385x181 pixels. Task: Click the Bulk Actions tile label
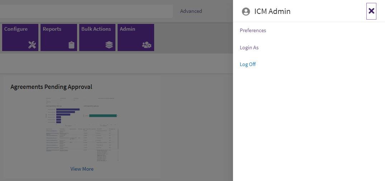[x=96, y=29]
